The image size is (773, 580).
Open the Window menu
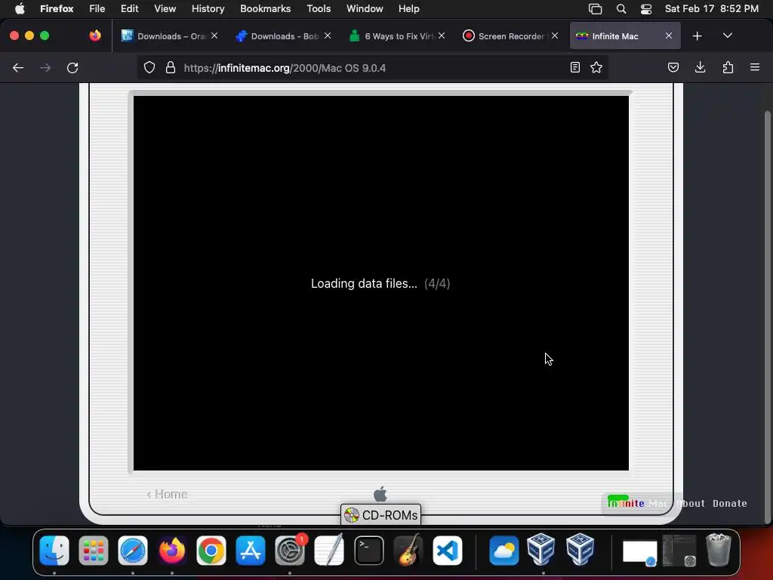pyautogui.click(x=365, y=9)
